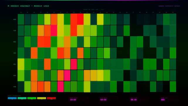188x106 pixels.
Task: Select the red load intensity legend swatch
Action: point(51,98)
